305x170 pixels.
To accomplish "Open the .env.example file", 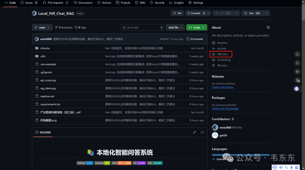I will (48, 64).
